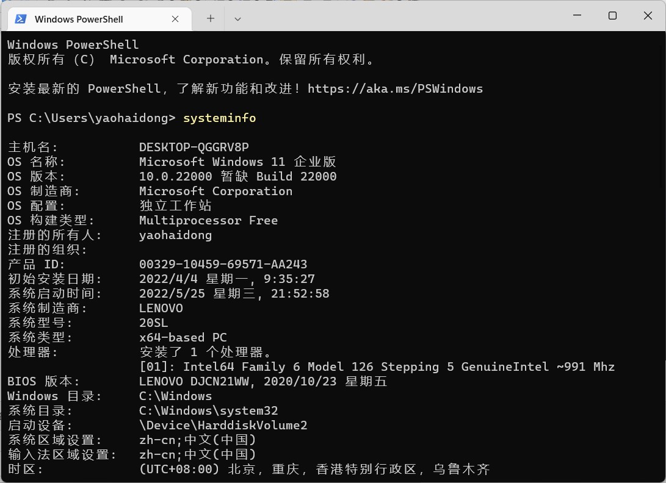Image resolution: width=666 pixels, height=483 pixels.
Task: Click the UTC+08:00 time zone line
Action: tap(315, 470)
